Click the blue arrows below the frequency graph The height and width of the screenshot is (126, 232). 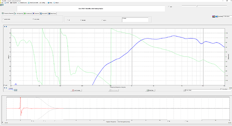tap(5, 88)
